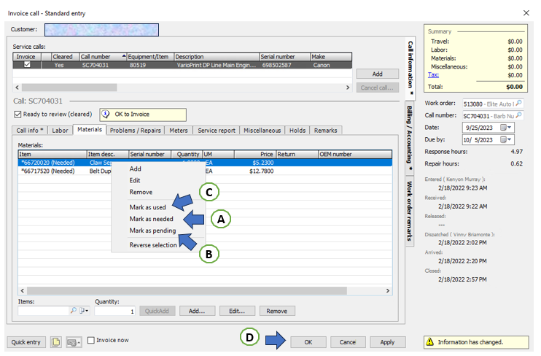Select the Work order remarks side tab
This screenshot has height=356, width=541.
(410, 211)
